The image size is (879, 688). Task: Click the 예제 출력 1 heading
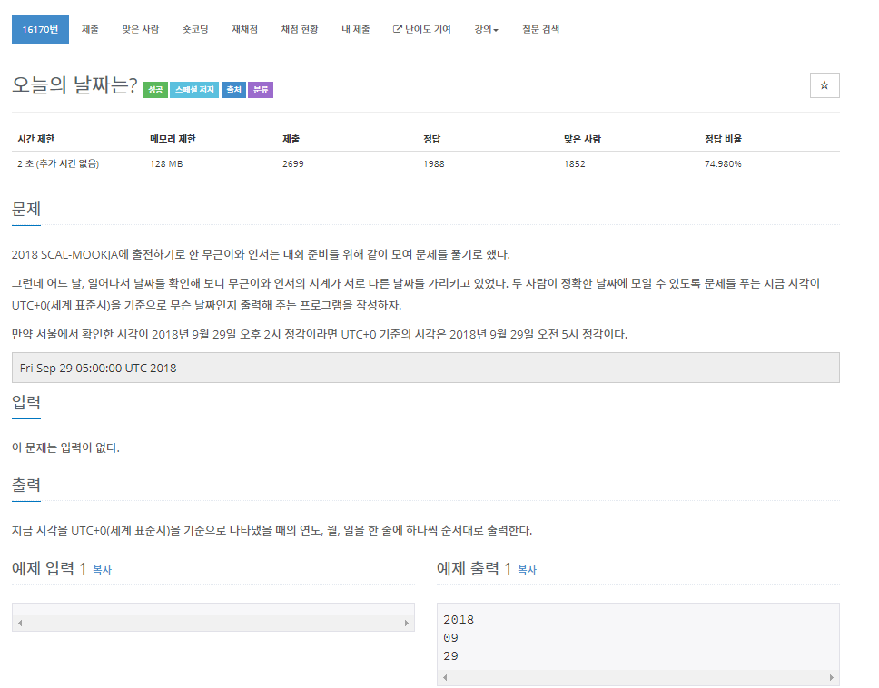click(474, 569)
